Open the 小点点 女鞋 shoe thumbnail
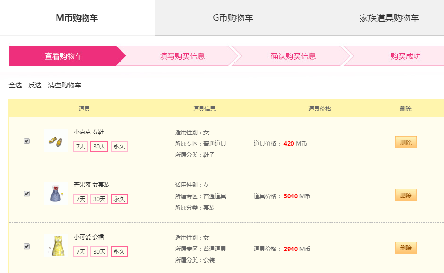The width and height of the screenshot is (444, 273). (x=56, y=141)
